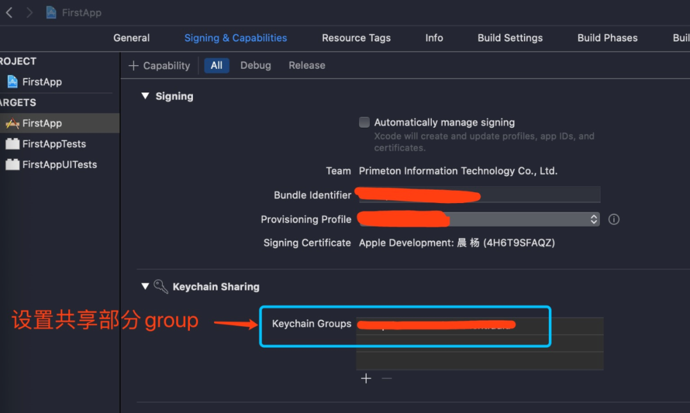Go forward with the right chevron
Image resolution: width=690 pixels, height=413 pixels.
[x=29, y=13]
